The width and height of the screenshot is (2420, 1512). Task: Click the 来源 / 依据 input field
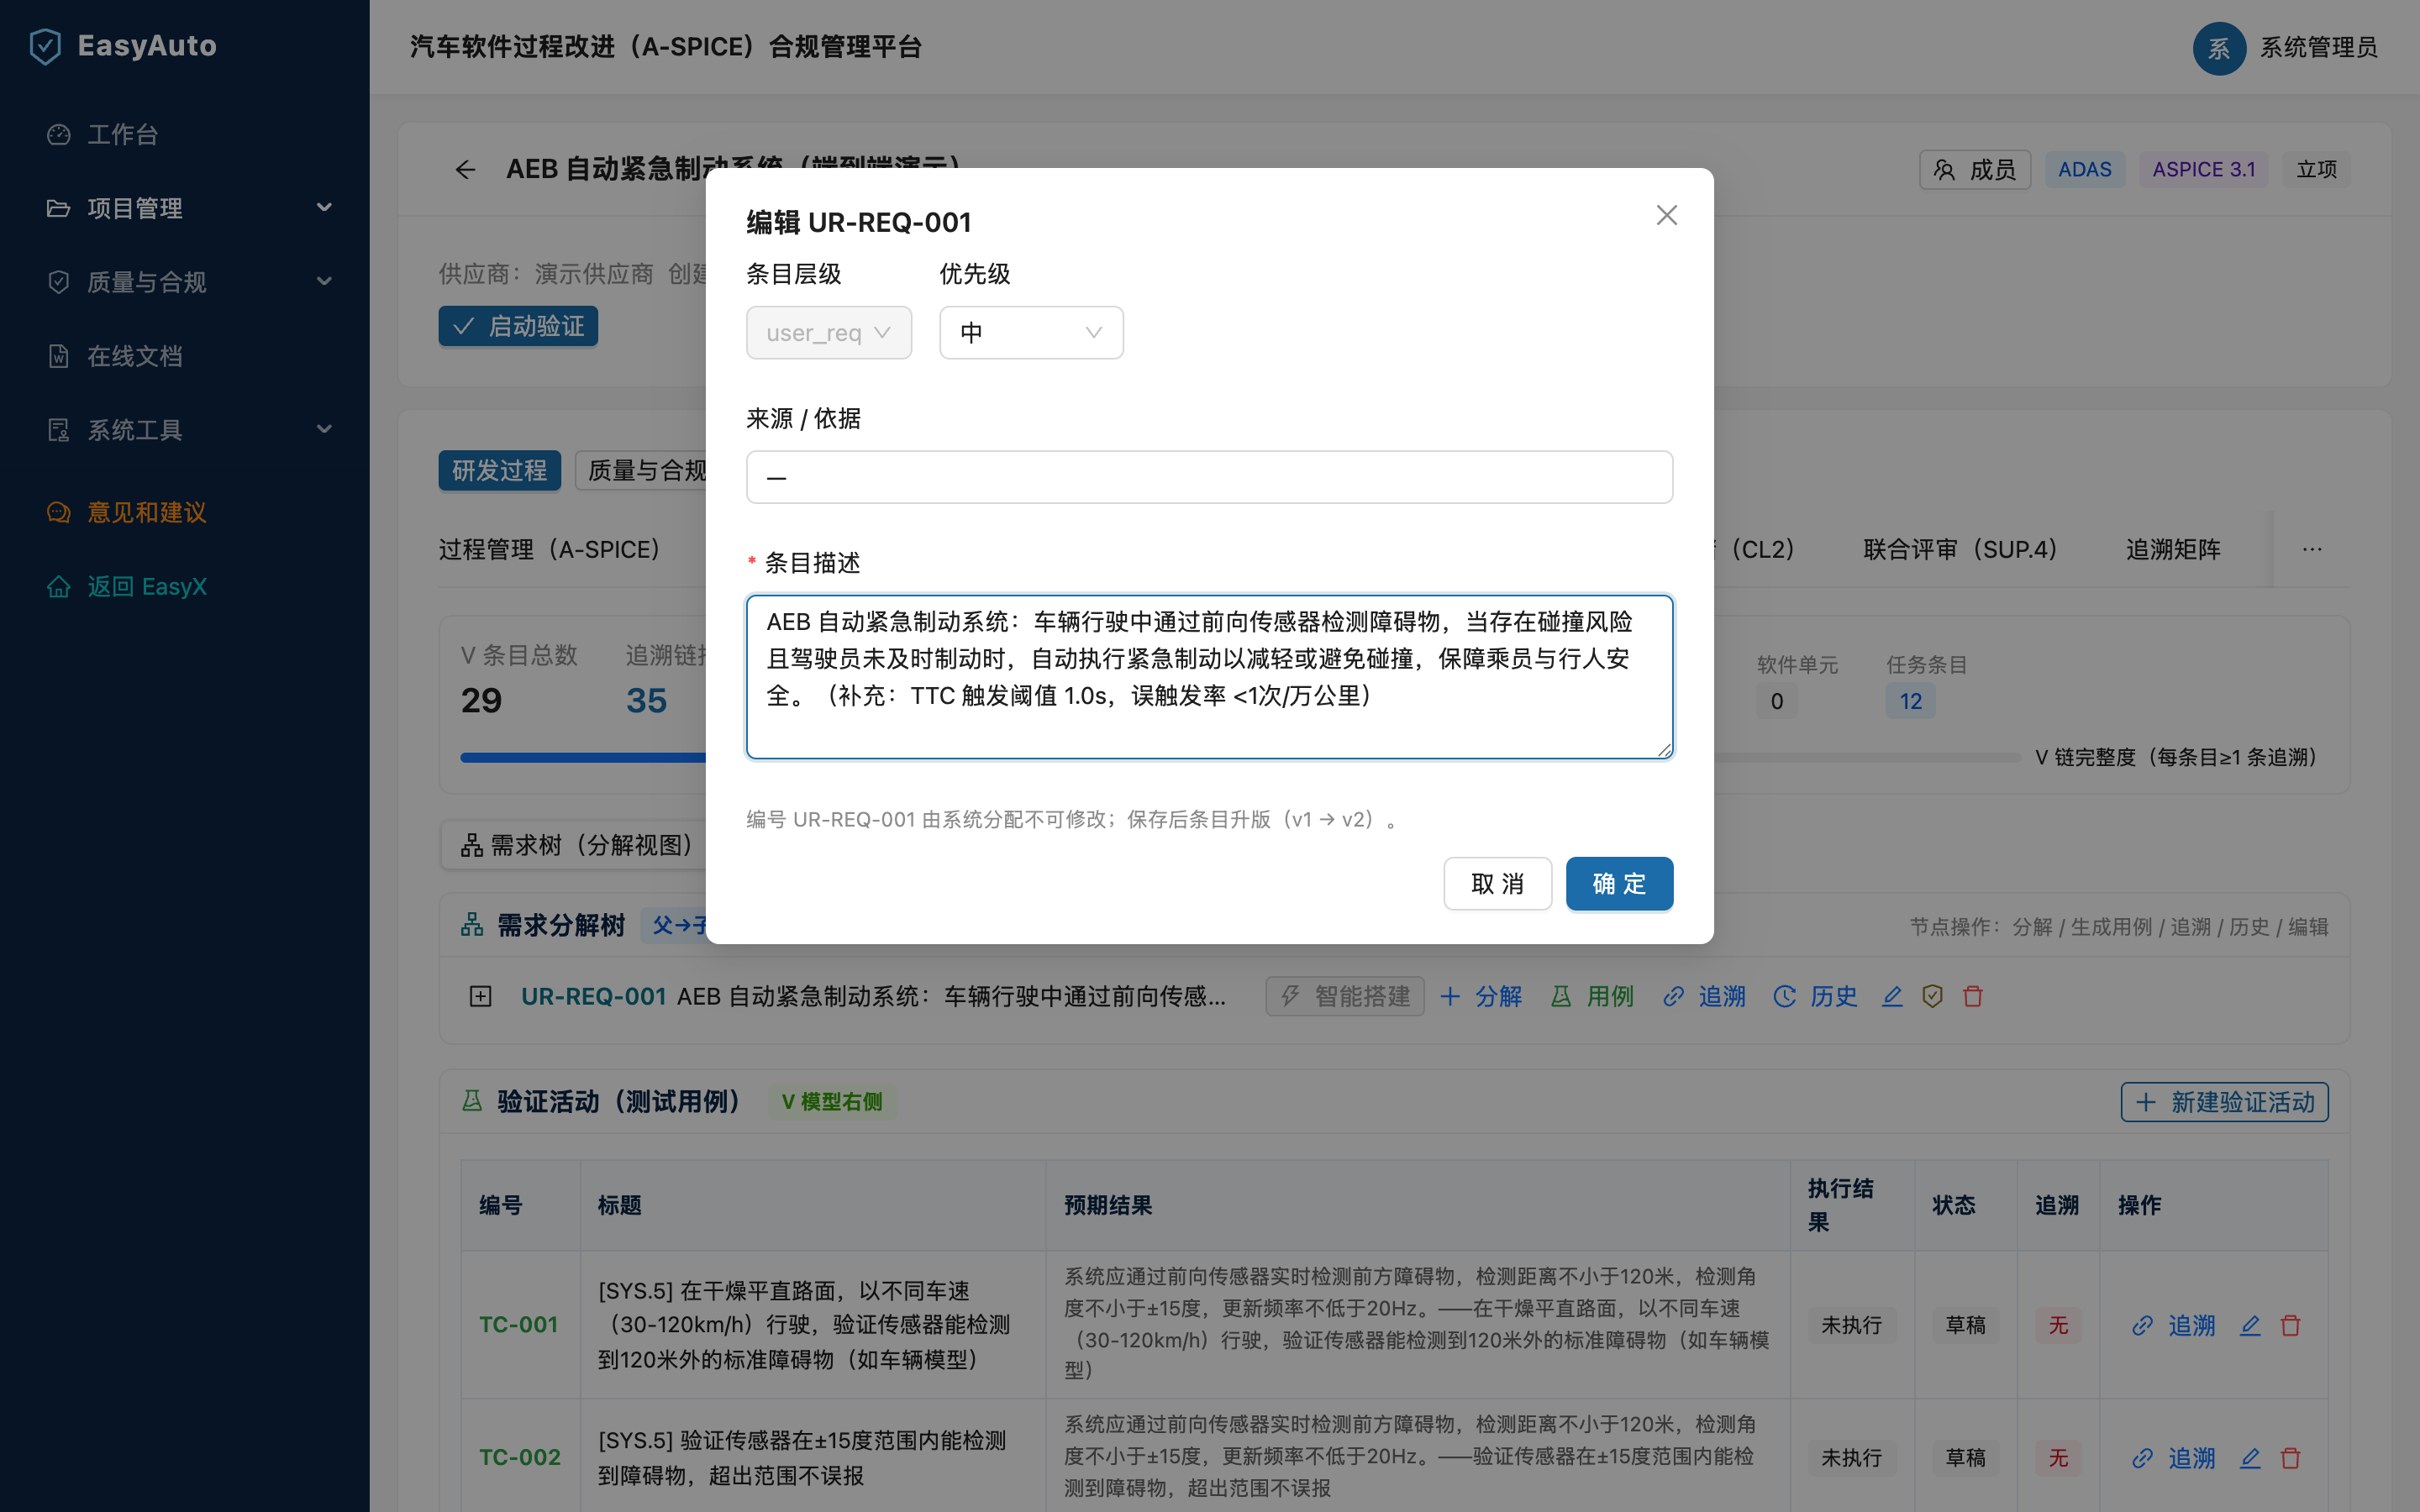pyautogui.click(x=1209, y=477)
